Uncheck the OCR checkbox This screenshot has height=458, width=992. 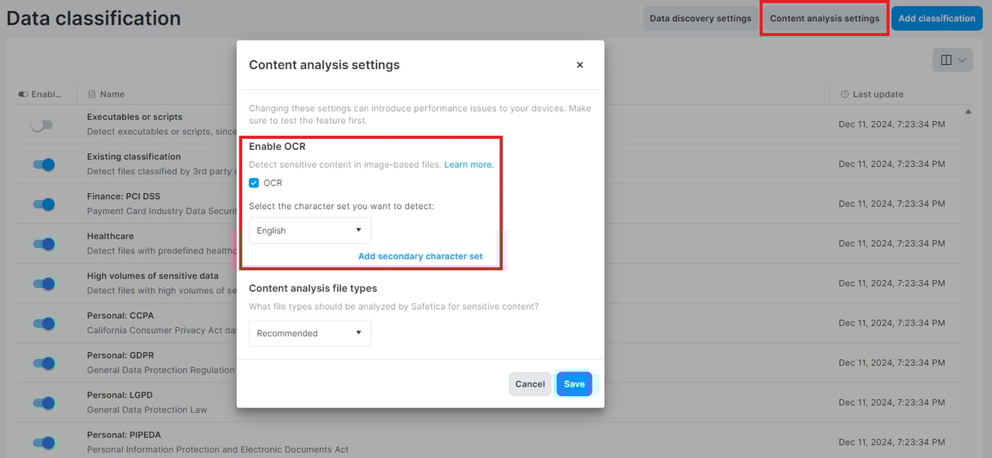[254, 183]
